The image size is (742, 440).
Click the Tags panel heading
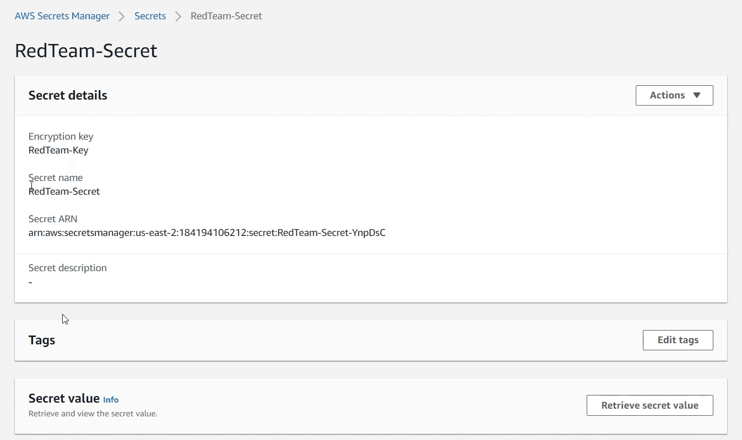click(42, 340)
